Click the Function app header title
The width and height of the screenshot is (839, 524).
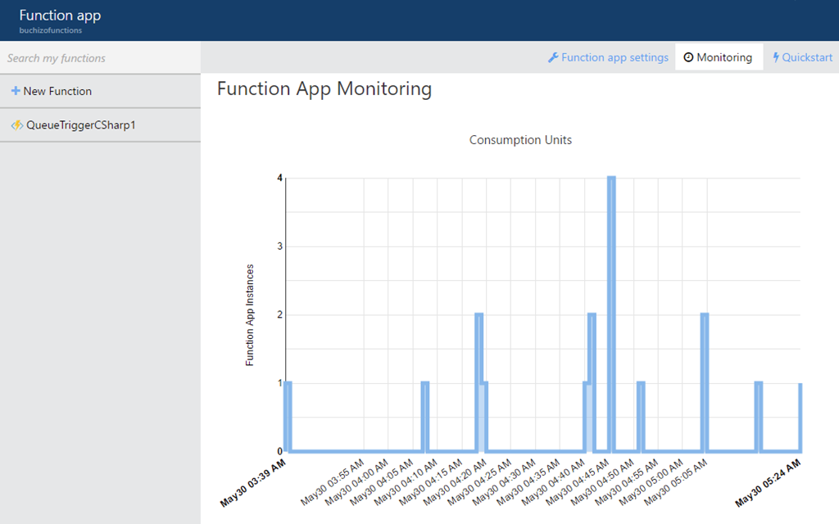tap(60, 16)
